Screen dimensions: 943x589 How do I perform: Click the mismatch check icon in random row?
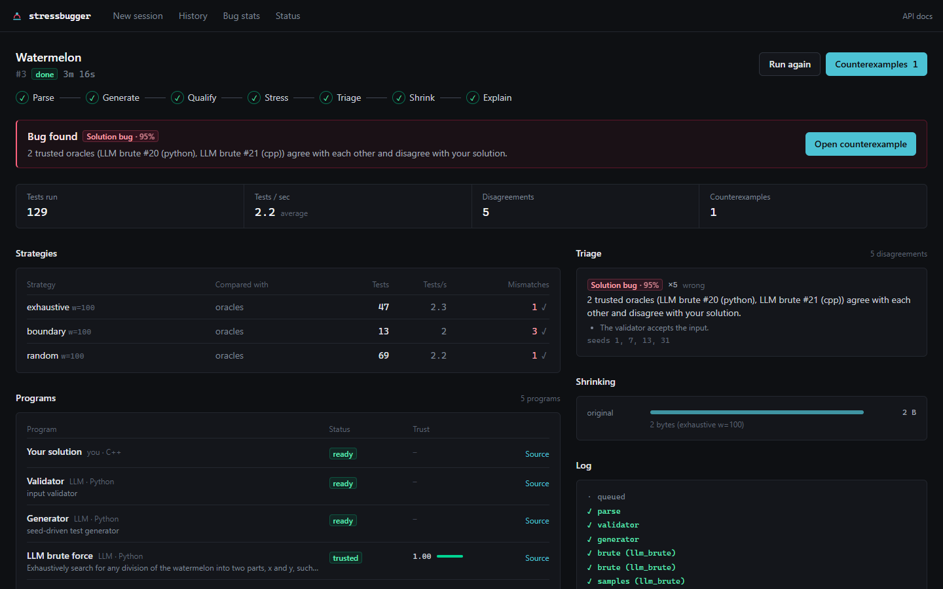(544, 355)
